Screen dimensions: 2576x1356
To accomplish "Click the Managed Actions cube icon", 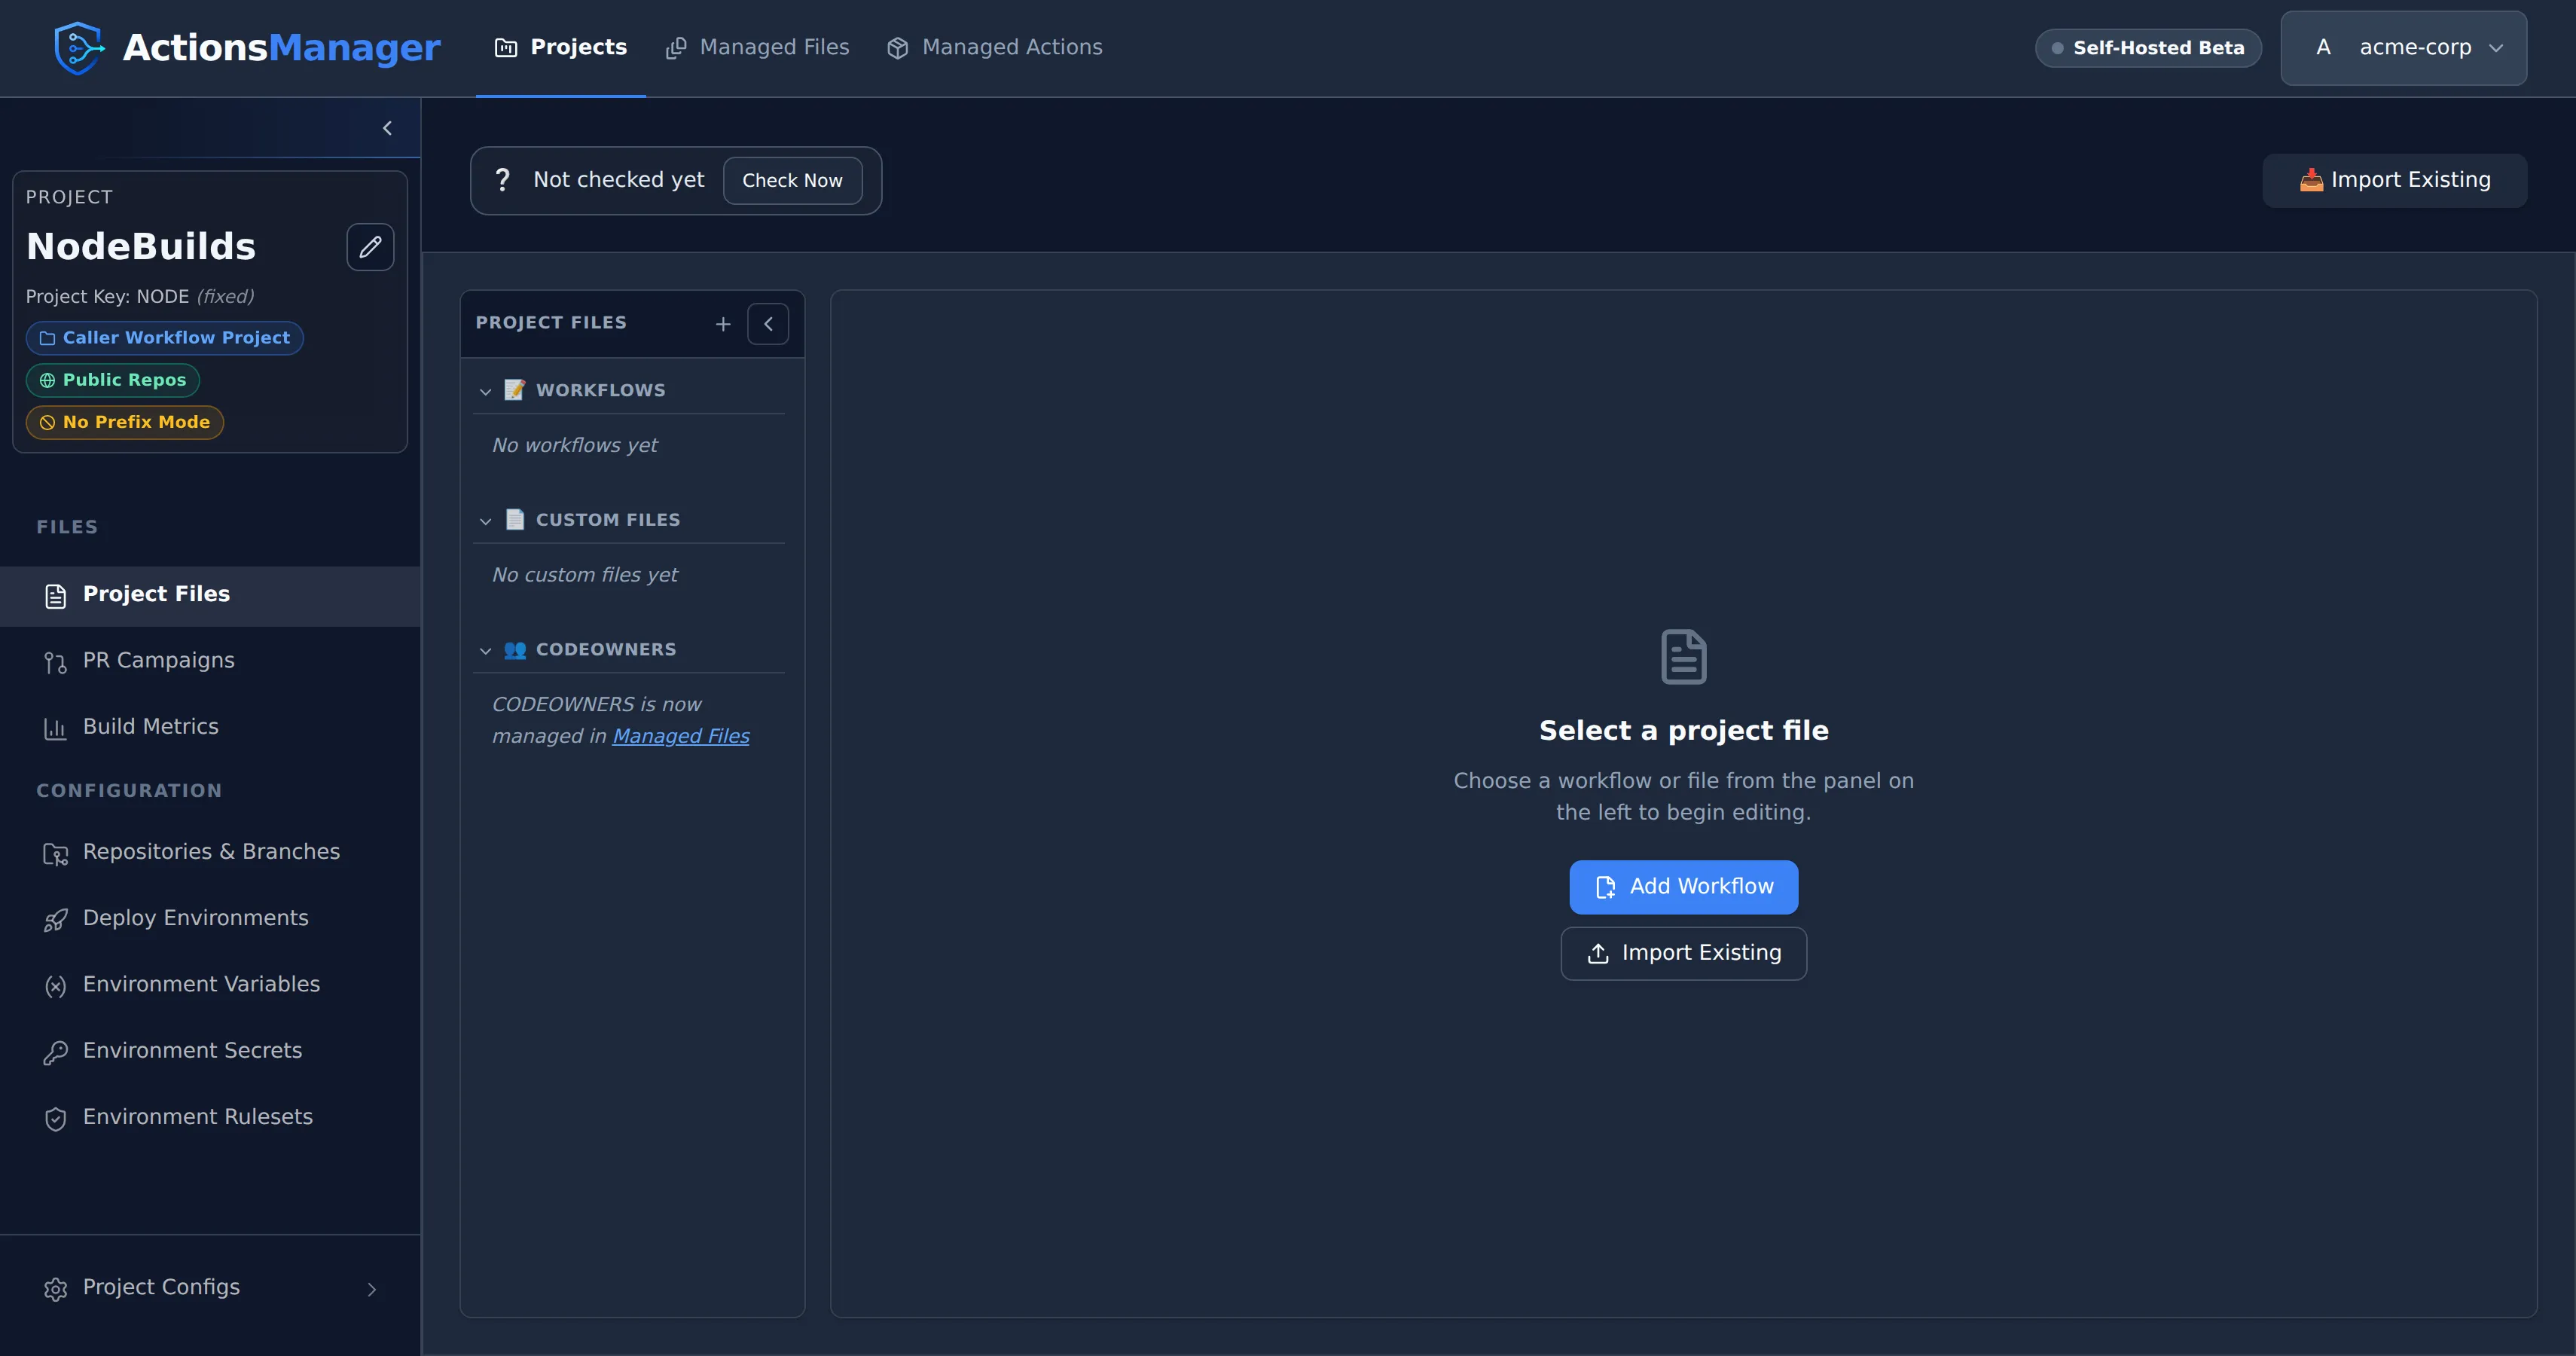I will [x=898, y=48].
